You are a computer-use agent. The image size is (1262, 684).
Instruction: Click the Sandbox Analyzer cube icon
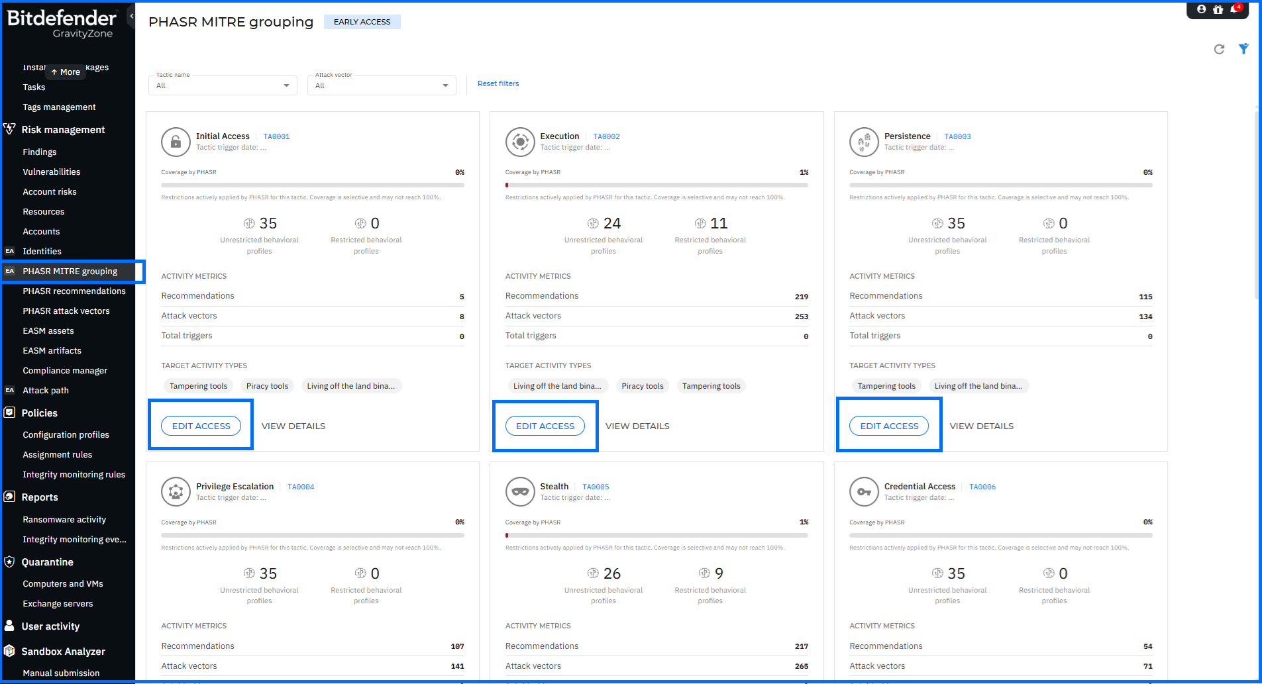[x=10, y=651]
